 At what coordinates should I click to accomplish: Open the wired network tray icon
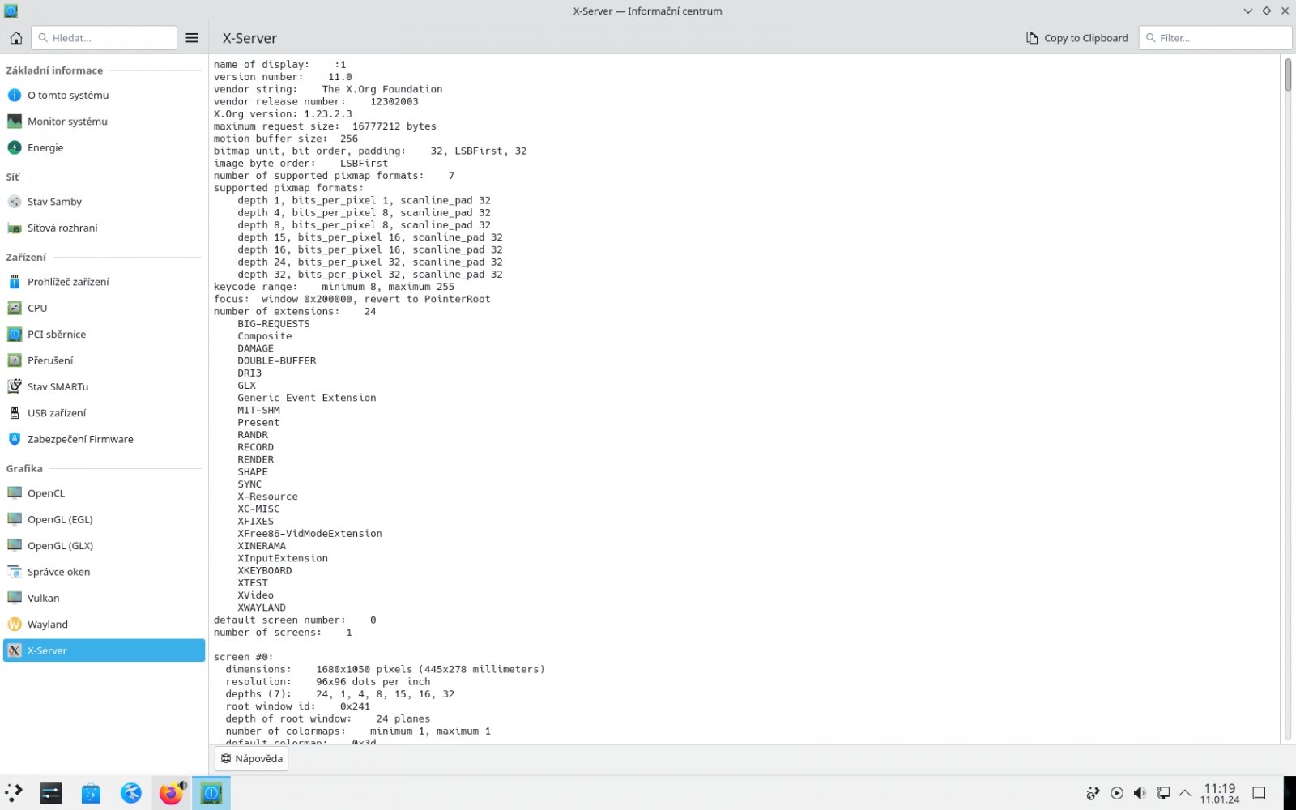(x=1162, y=793)
